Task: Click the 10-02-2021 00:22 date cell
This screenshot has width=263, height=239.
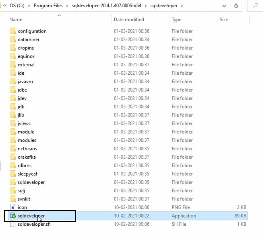Action: 132,216
